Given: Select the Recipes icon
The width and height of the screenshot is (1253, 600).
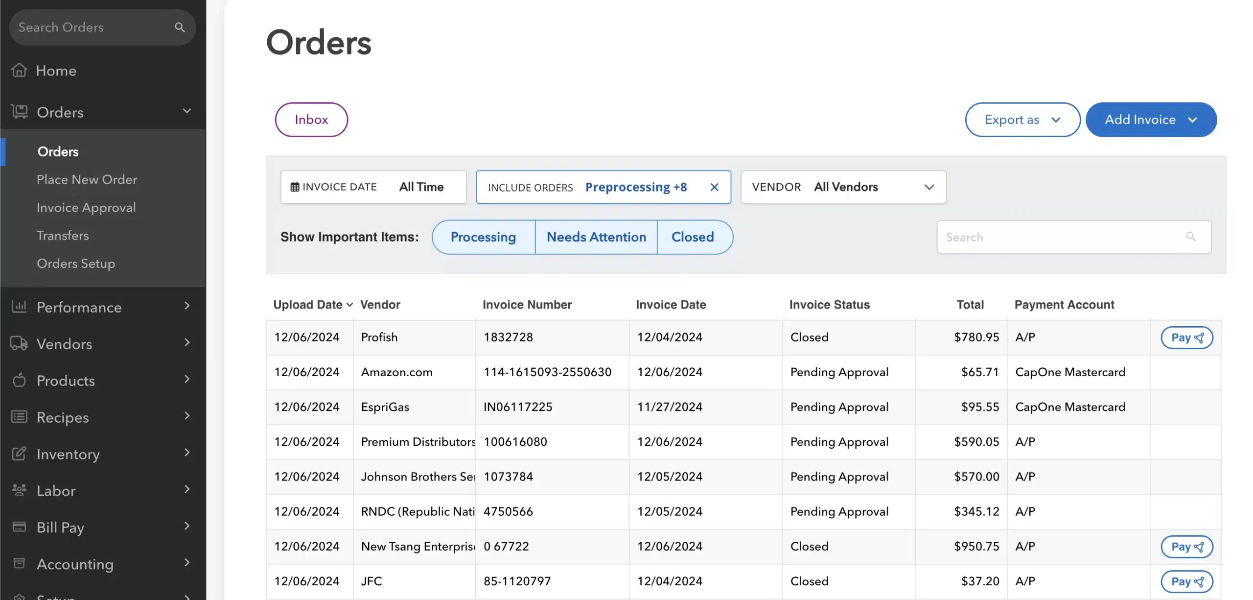Looking at the screenshot, I should [x=20, y=417].
